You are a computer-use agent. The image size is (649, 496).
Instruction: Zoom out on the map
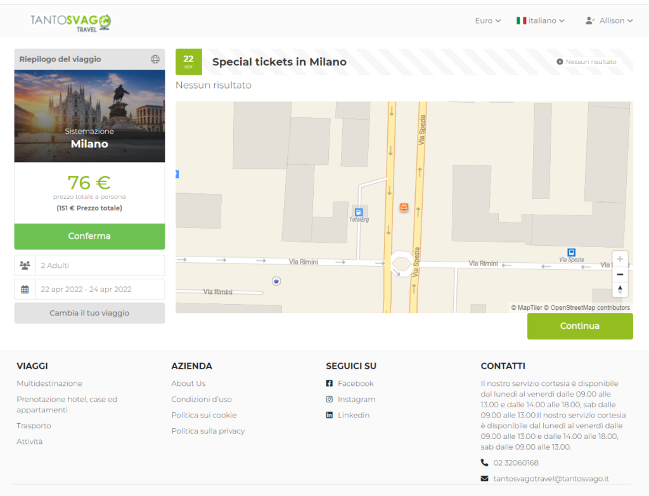(620, 274)
